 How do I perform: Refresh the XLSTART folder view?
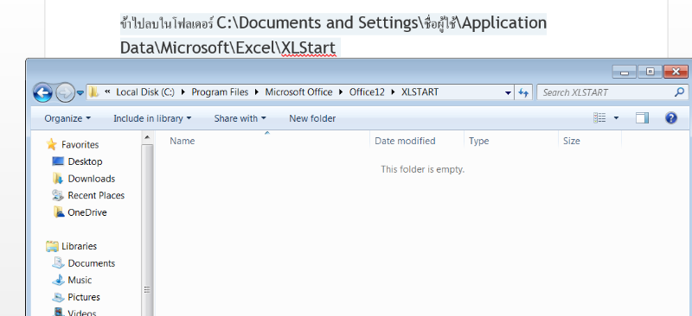[523, 92]
